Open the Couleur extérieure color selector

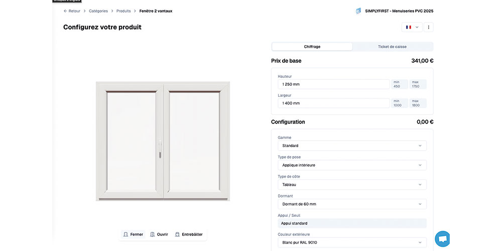coord(351,242)
